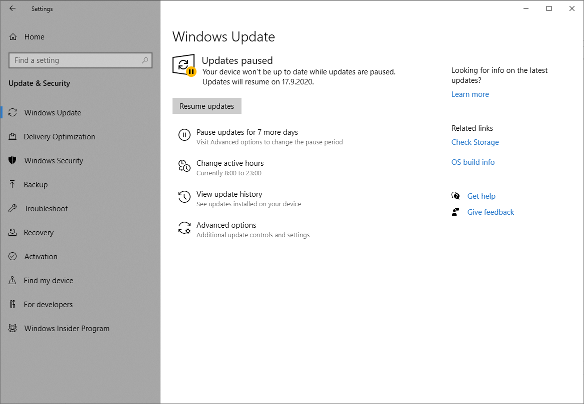Click the For developers tools icon
This screenshot has height=404, width=584.
pos(12,304)
